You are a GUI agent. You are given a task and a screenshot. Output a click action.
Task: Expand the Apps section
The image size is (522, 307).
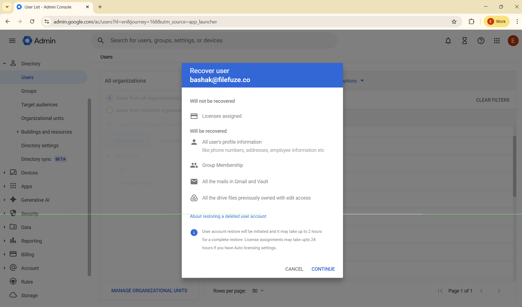(x=4, y=186)
